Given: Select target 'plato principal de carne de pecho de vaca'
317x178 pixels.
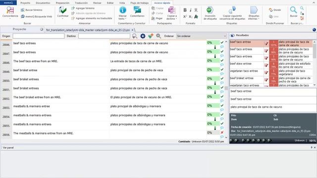Looking at the screenshot, I should tap(137, 70).
